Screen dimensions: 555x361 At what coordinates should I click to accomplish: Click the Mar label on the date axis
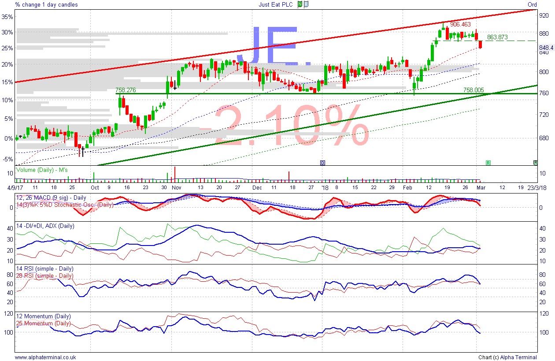pos(480,187)
